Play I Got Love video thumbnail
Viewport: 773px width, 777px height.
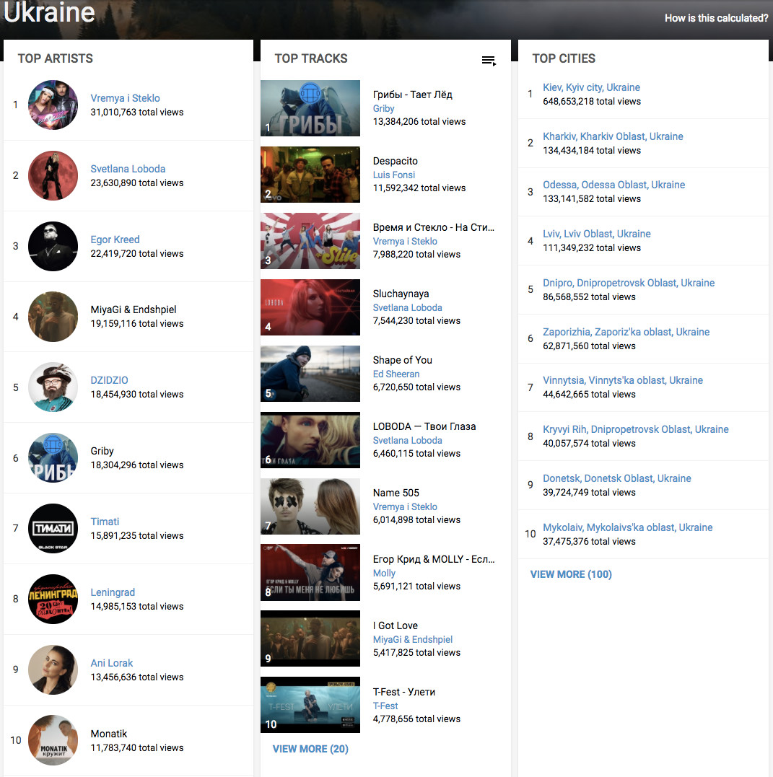coord(310,639)
